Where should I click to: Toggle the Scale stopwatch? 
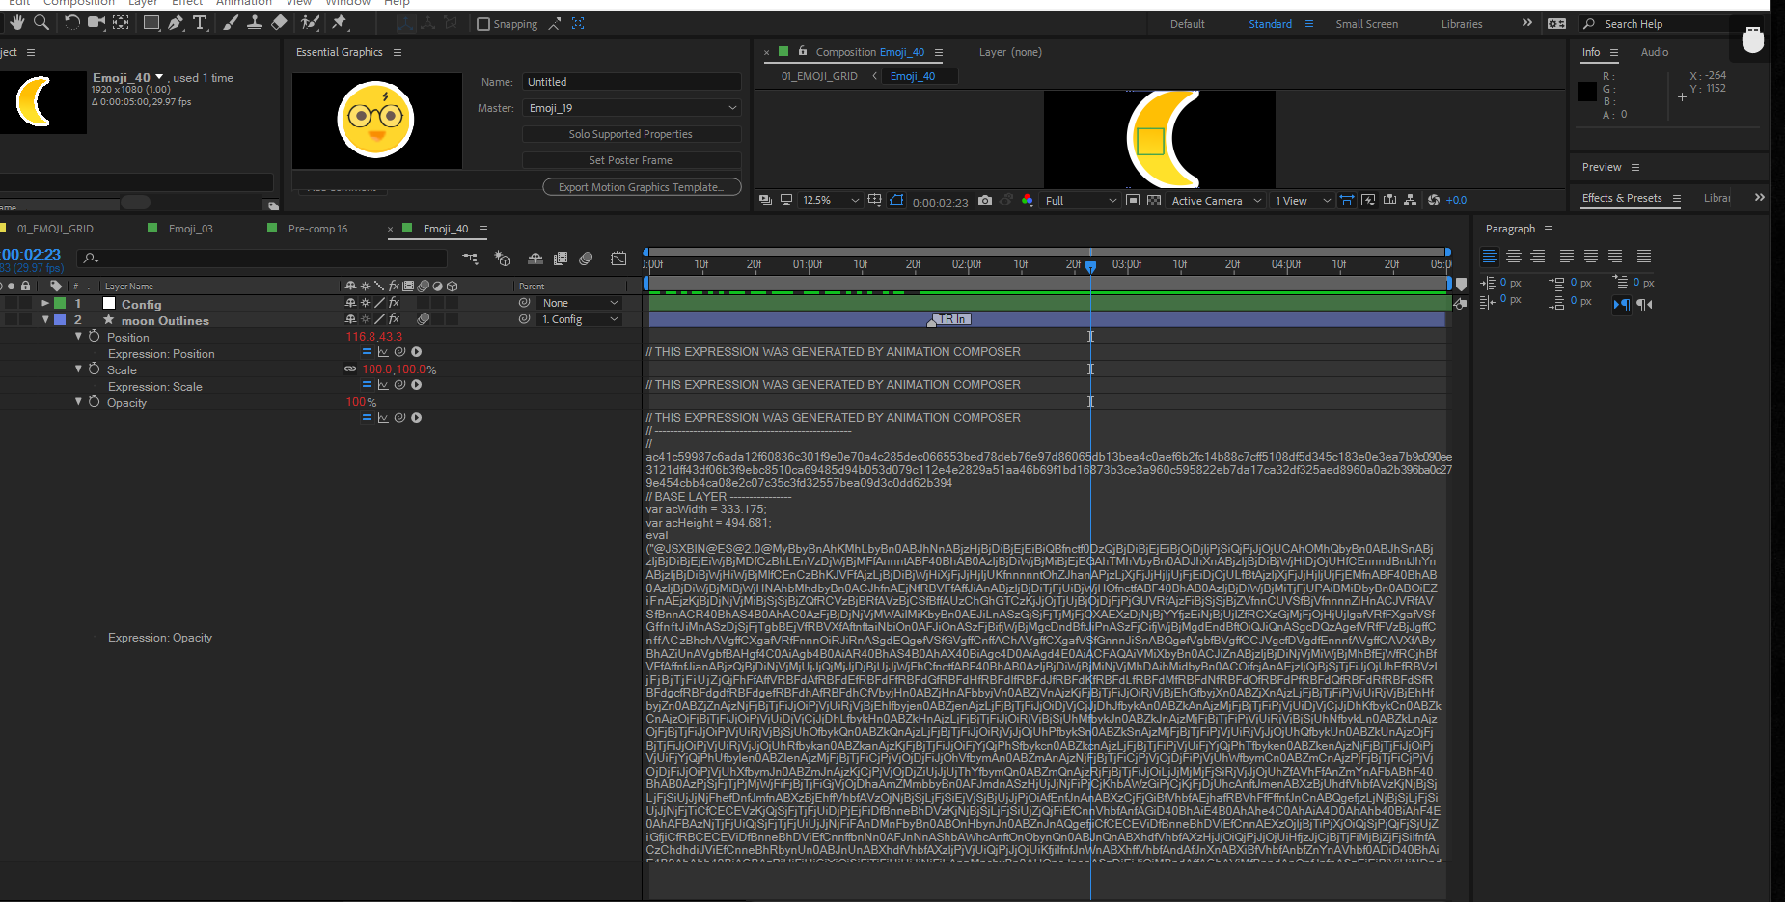[x=94, y=369]
